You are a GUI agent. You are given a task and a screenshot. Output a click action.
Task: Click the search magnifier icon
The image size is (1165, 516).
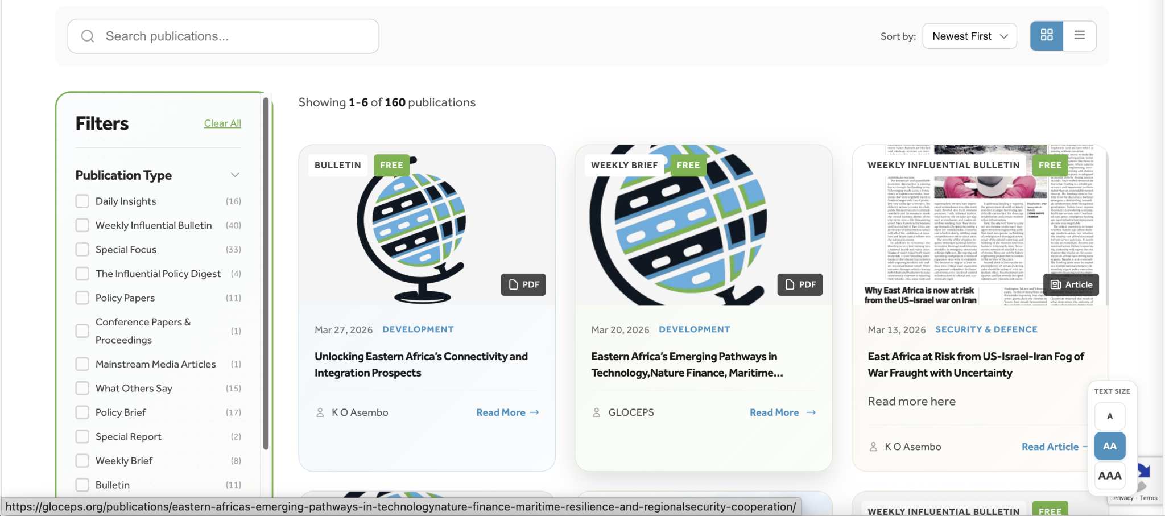pyautogui.click(x=88, y=36)
